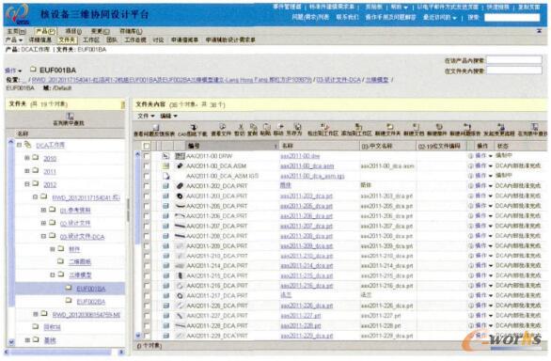Click the 联系我们 header link
Image resolution: width=551 pixels, height=361 pixels.
coord(347,17)
